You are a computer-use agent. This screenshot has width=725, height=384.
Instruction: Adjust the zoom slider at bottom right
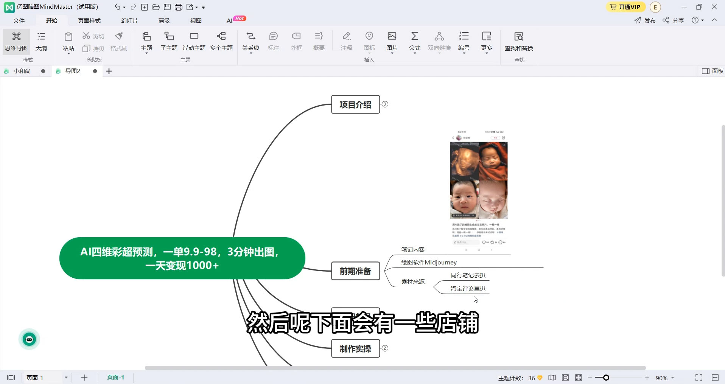pyautogui.click(x=605, y=377)
